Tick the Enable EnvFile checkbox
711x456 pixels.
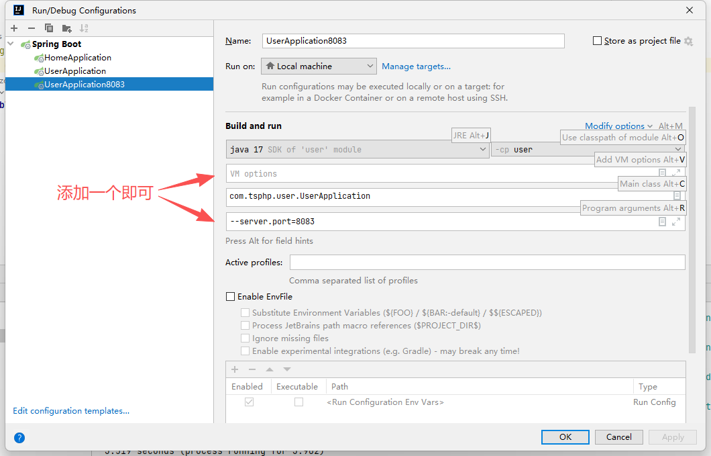coord(231,296)
